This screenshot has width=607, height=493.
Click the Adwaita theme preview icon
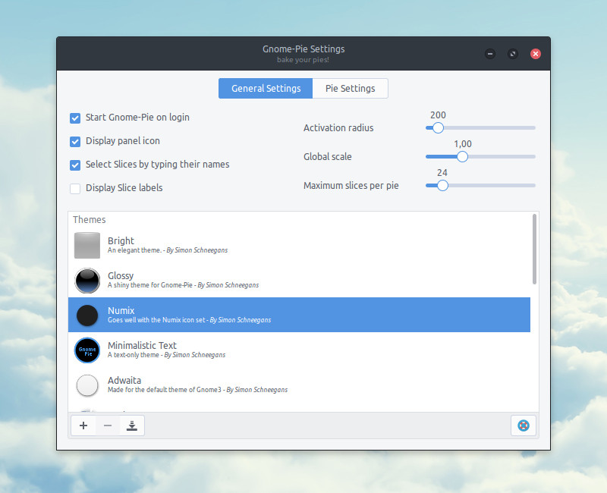tap(87, 385)
